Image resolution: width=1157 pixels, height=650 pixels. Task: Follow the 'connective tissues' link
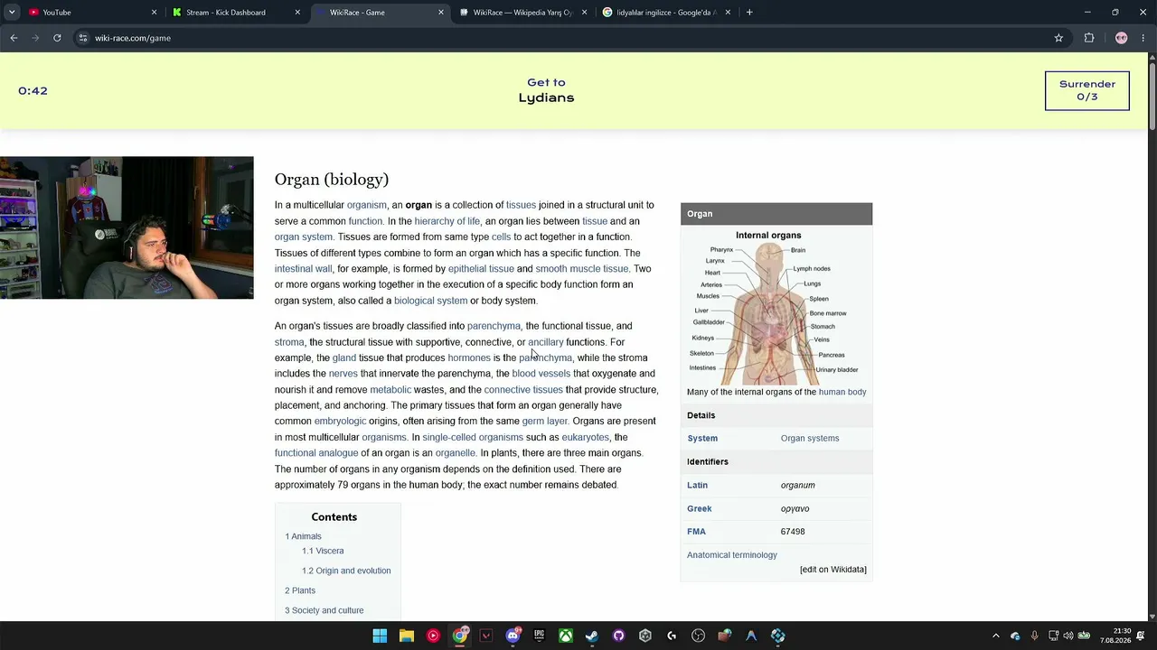tap(523, 390)
